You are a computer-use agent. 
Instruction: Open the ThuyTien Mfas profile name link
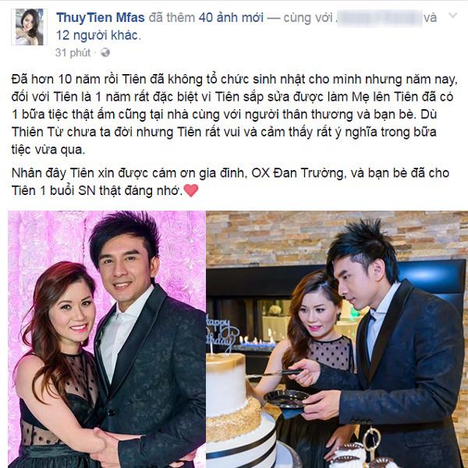(x=101, y=18)
